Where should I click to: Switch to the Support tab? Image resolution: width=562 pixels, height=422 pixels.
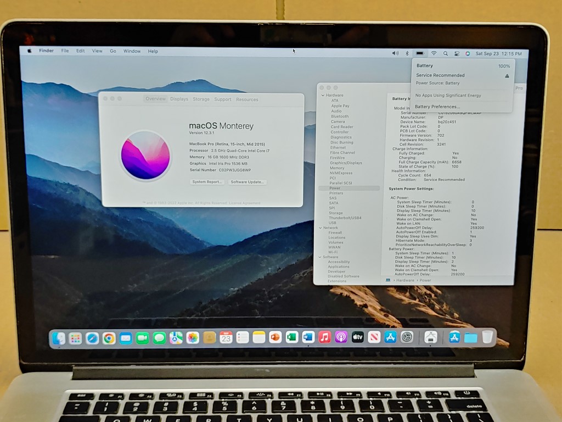click(x=223, y=99)
